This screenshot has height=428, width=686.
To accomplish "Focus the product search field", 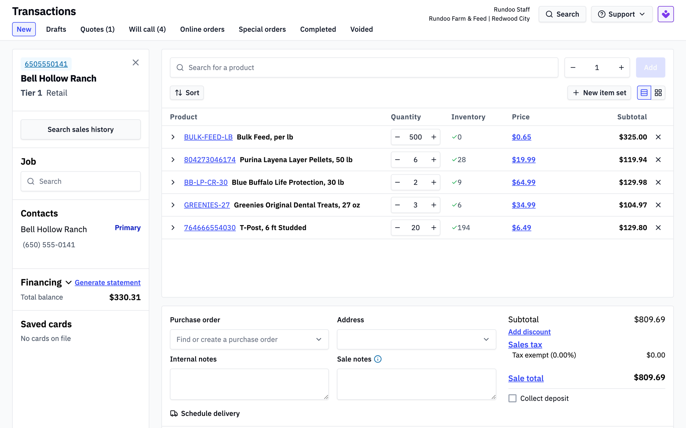I will pyautogui.click(x=364, y=68).
